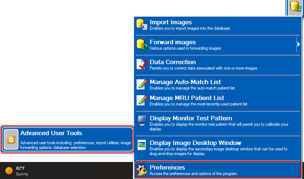Click 'Access the preferences and options of the program.'
304x179 pixels.
tap(194, 174)
